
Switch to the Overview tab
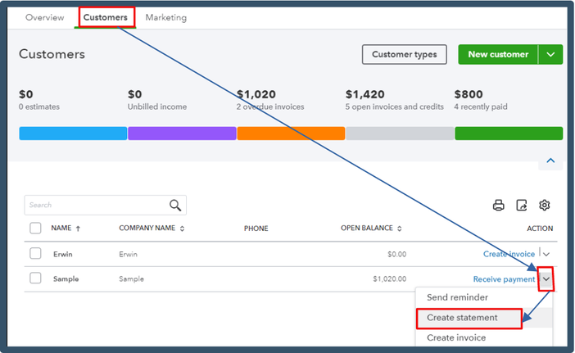point(45,17)
